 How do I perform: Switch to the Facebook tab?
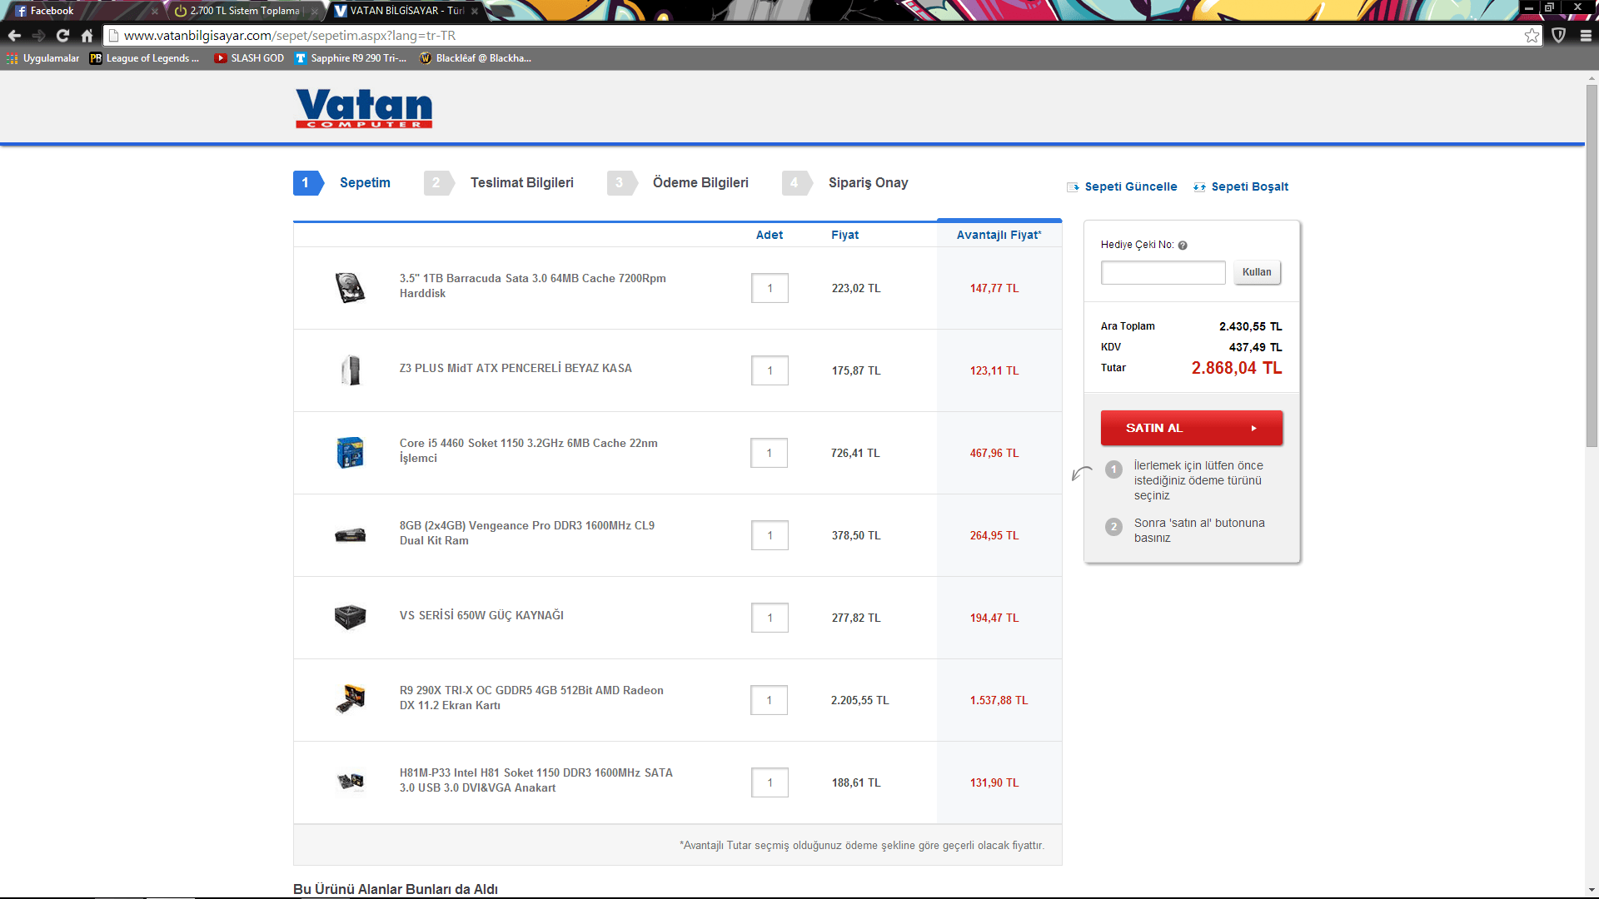pos(52,11)
